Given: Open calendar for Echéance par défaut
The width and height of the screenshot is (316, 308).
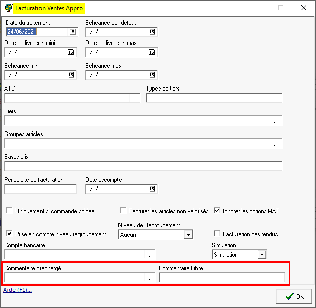Looking at the screenshot, I should 152,32.
